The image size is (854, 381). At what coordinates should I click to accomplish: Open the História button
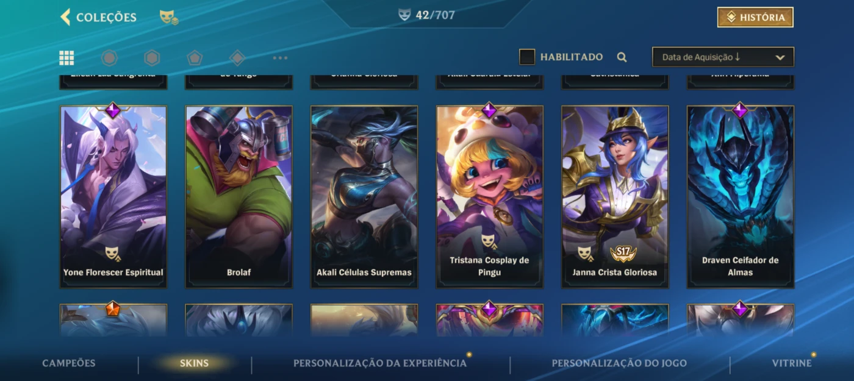point(755,18)
